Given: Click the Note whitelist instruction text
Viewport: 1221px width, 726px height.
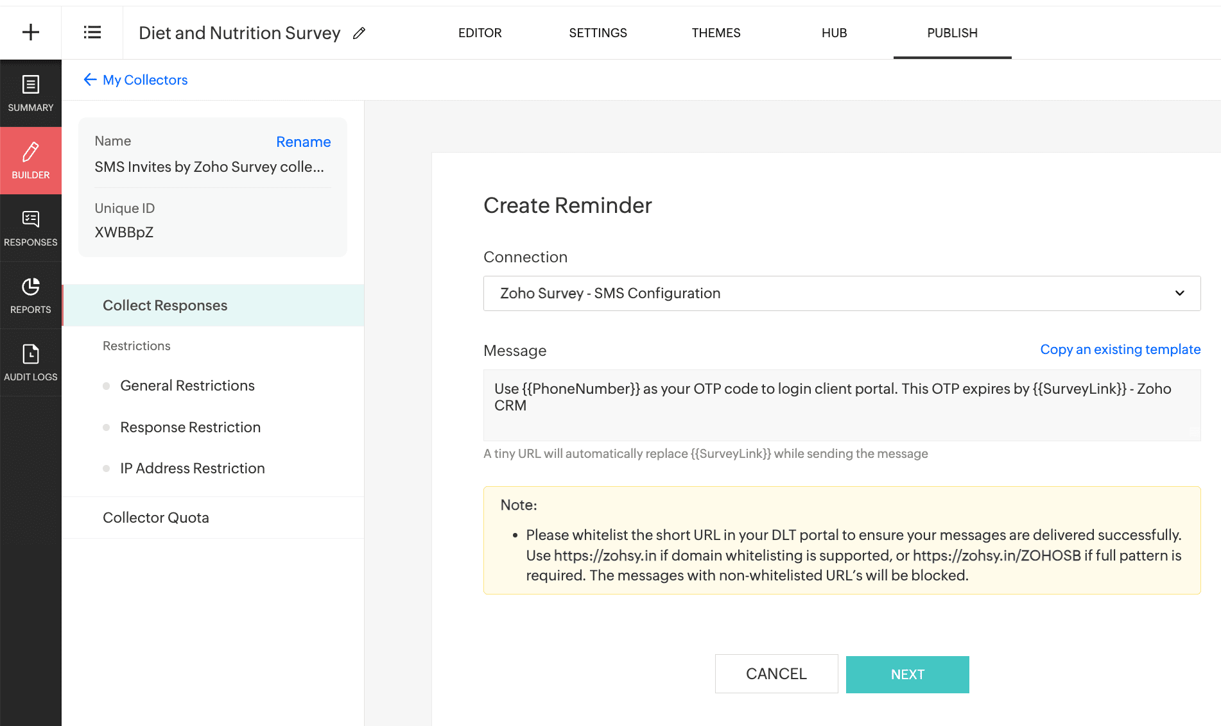Looking at the screenshot, I should (854, 555).
